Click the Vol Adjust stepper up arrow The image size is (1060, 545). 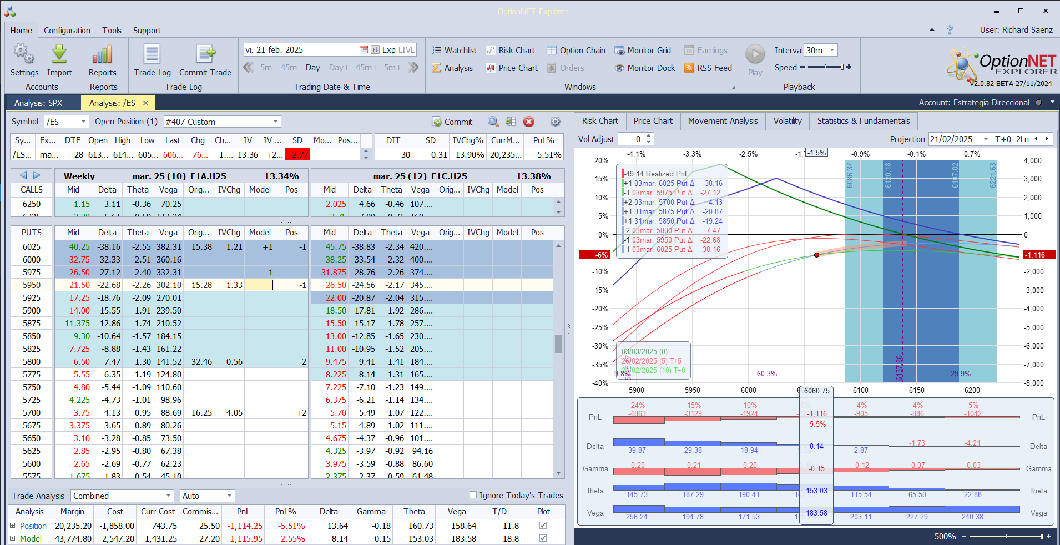coord(649,136)
